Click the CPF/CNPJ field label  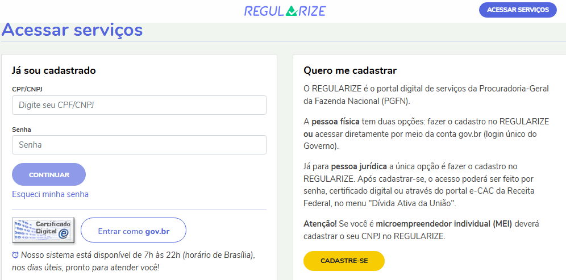coord(27,89)
